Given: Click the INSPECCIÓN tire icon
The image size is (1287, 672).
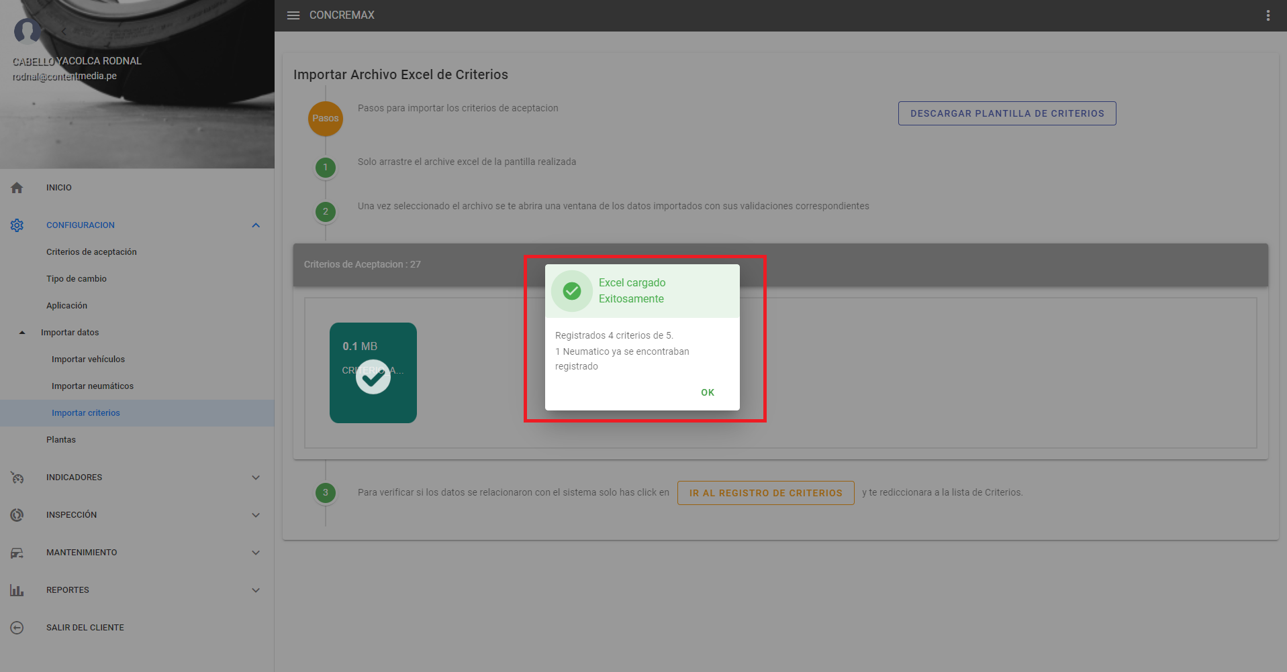Looking at the screenshot, I should coord(17,515).
